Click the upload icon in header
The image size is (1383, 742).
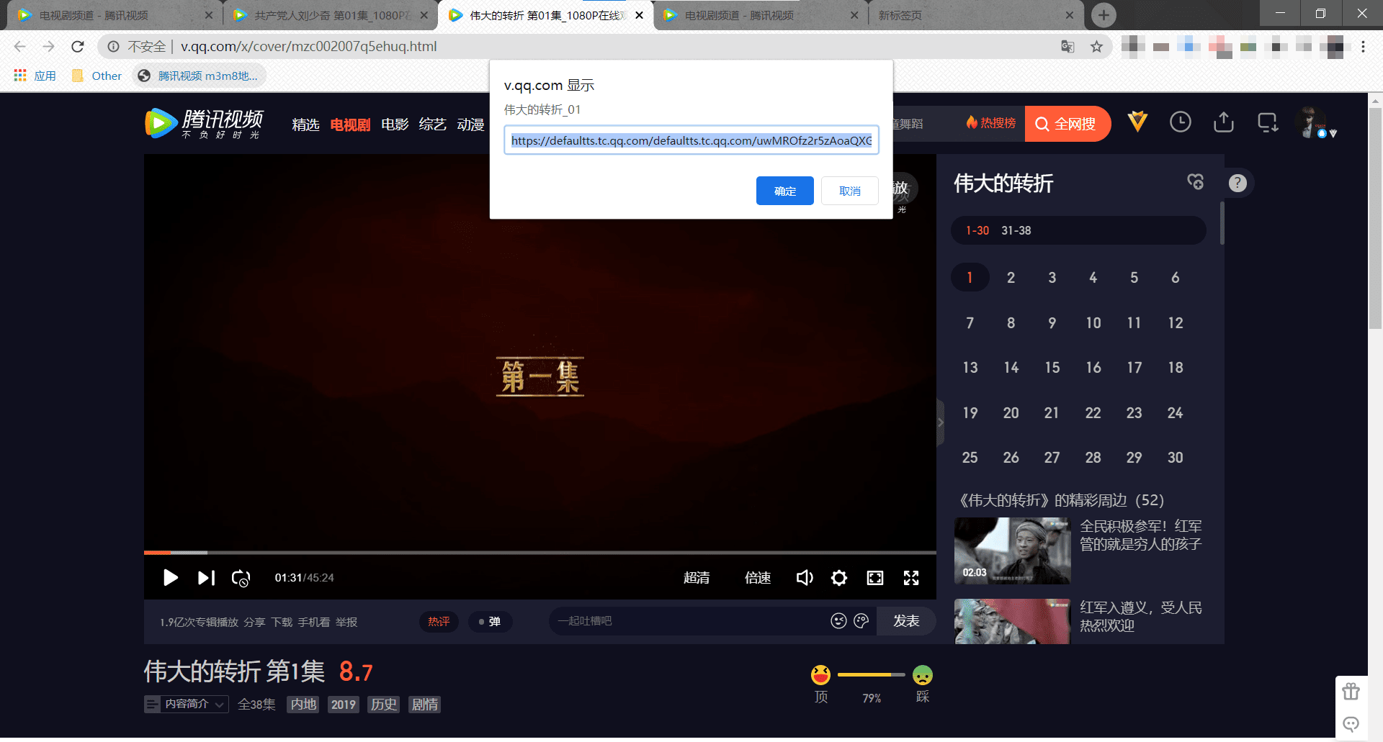click(1223, 122)
